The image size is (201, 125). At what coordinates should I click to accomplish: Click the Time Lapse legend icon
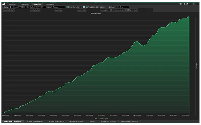click(x=96, y=119)
